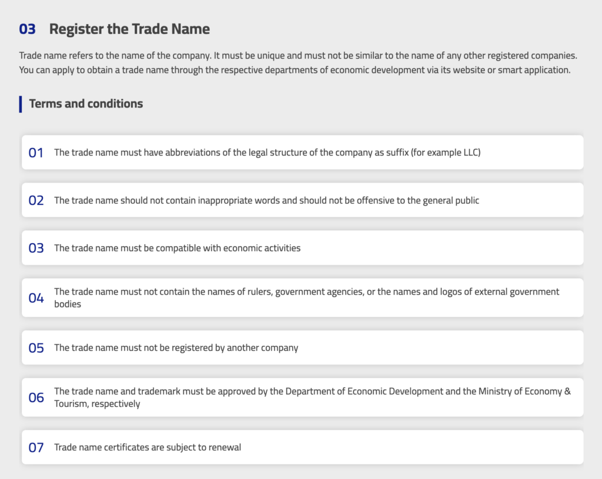Viewport: 602px width, 479px height.
Task: Click the blue "03" section number in the heading
Action: click(x=27, y=29)
